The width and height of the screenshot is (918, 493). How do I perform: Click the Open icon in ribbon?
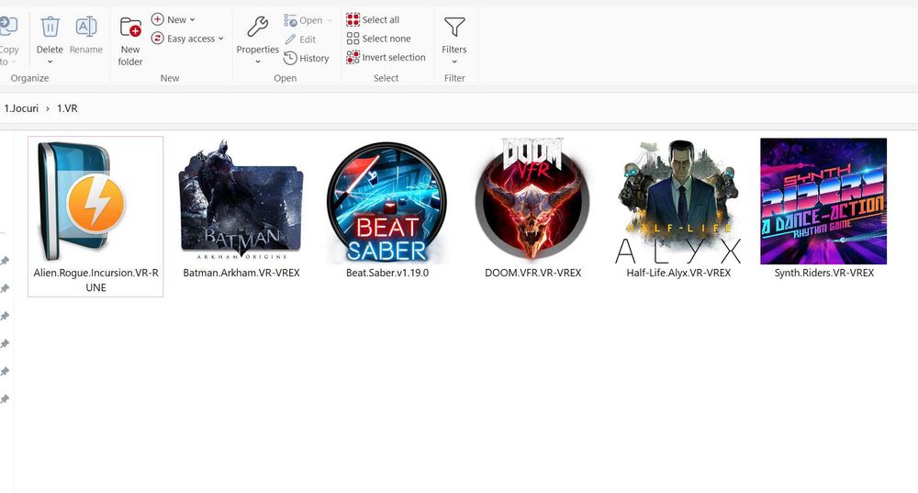[x=290, y=20]
